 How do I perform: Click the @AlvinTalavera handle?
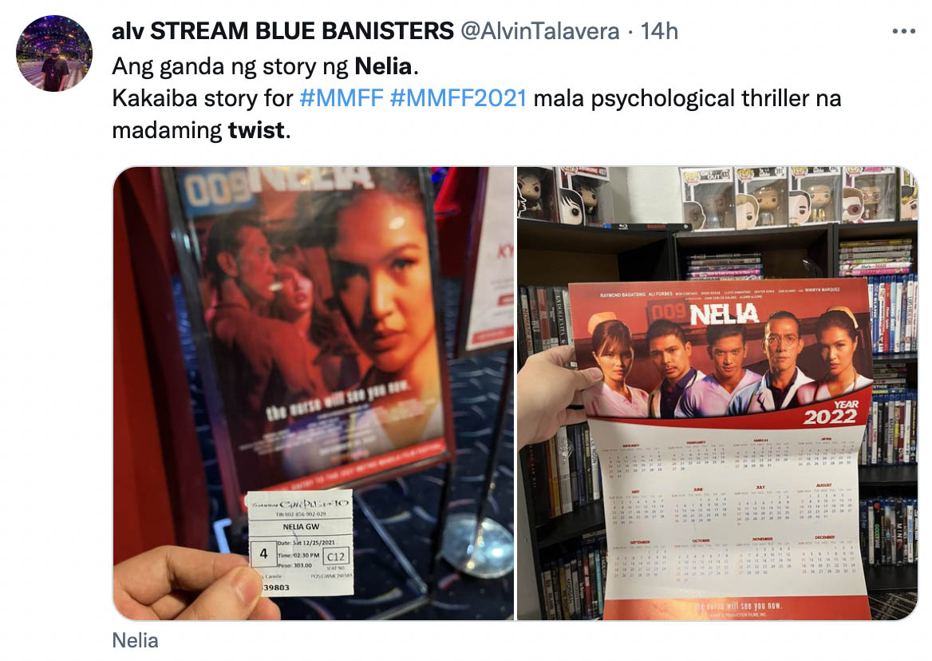[x=540, y=31]
